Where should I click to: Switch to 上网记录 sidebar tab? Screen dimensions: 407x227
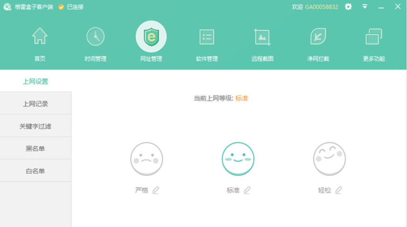[36, 103]
